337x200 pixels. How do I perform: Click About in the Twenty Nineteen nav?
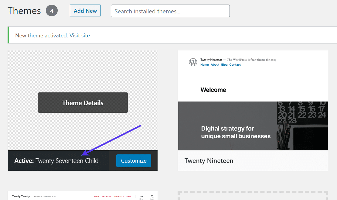(215, 64)
